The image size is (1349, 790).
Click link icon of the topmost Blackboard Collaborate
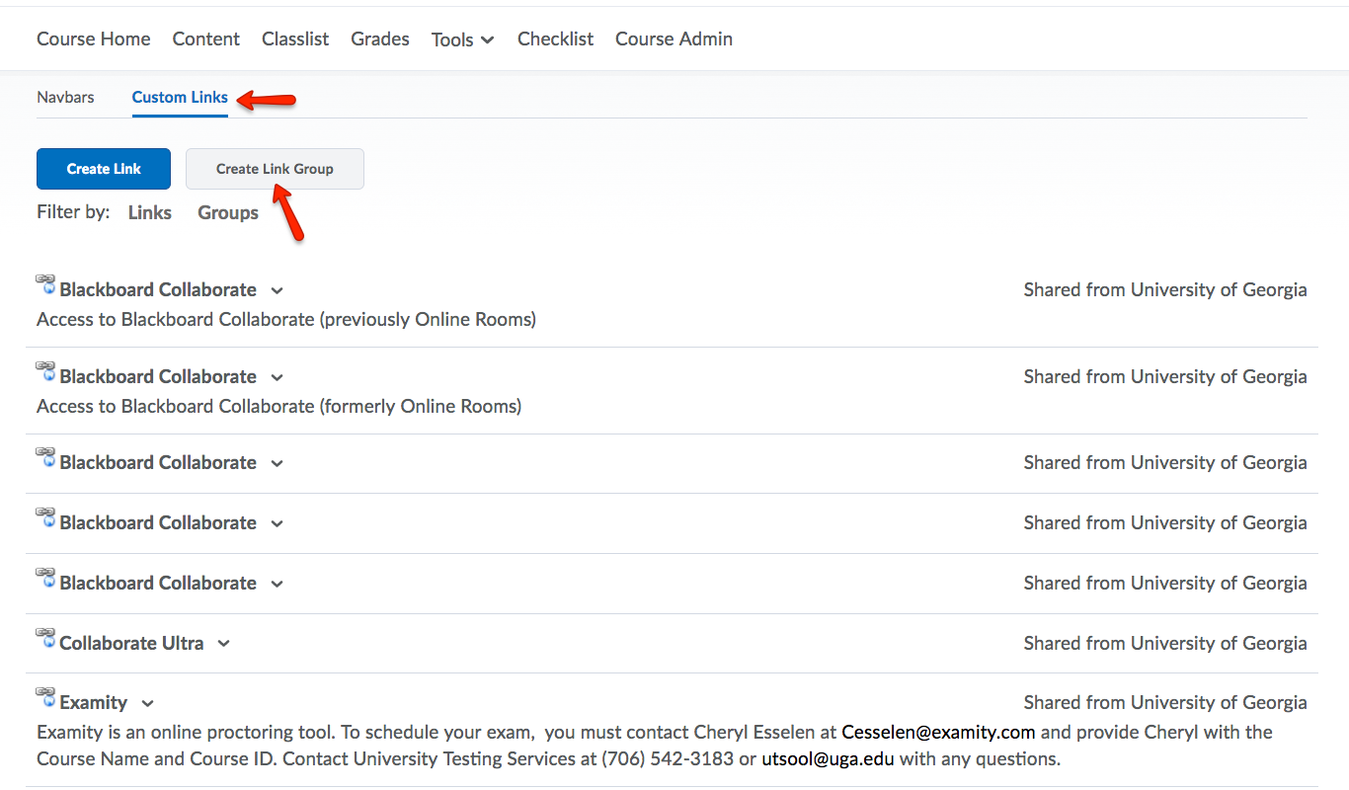(45, 285)
